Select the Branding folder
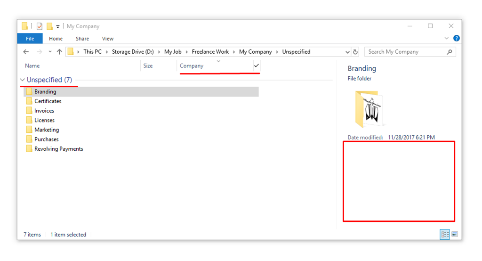482x261 pixels. coord(141,91)
